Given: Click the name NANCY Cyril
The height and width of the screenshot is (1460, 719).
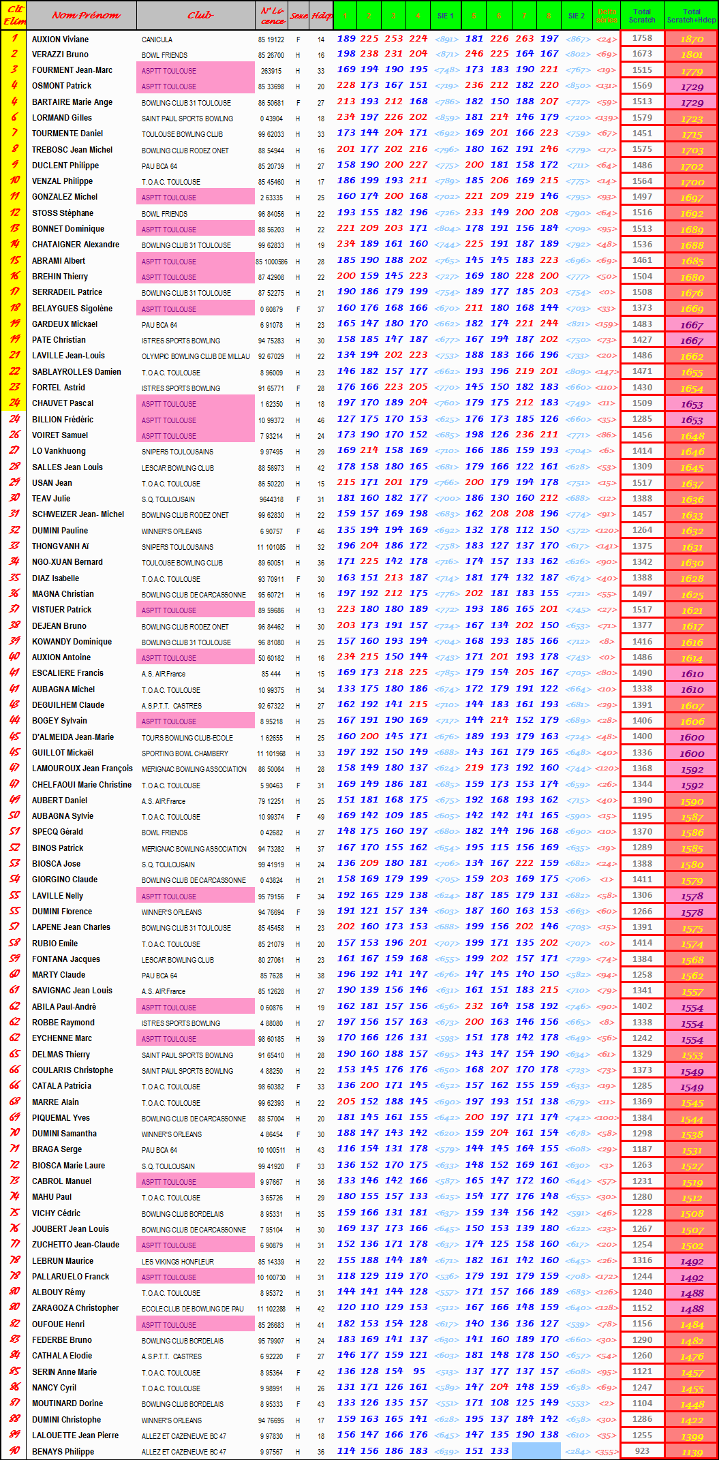Looking at the screenshot, I should tap(55, 1388).
